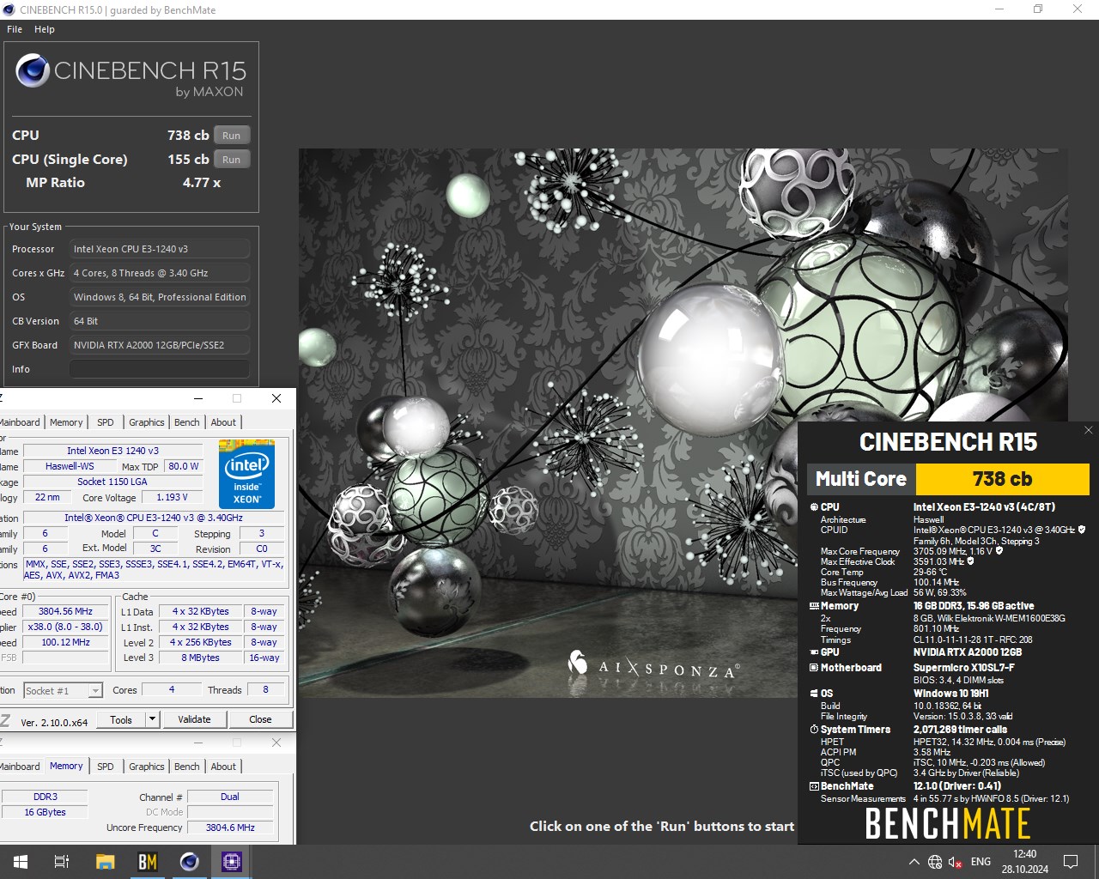The height and width of the screenshot is (879, 1099).
Task: Click the Info input field in Your System
Action: point(160,369)
